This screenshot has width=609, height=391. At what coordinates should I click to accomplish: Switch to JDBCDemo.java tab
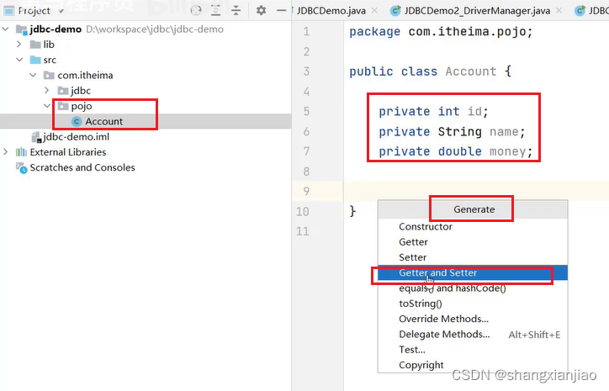[x=331, y=11]
